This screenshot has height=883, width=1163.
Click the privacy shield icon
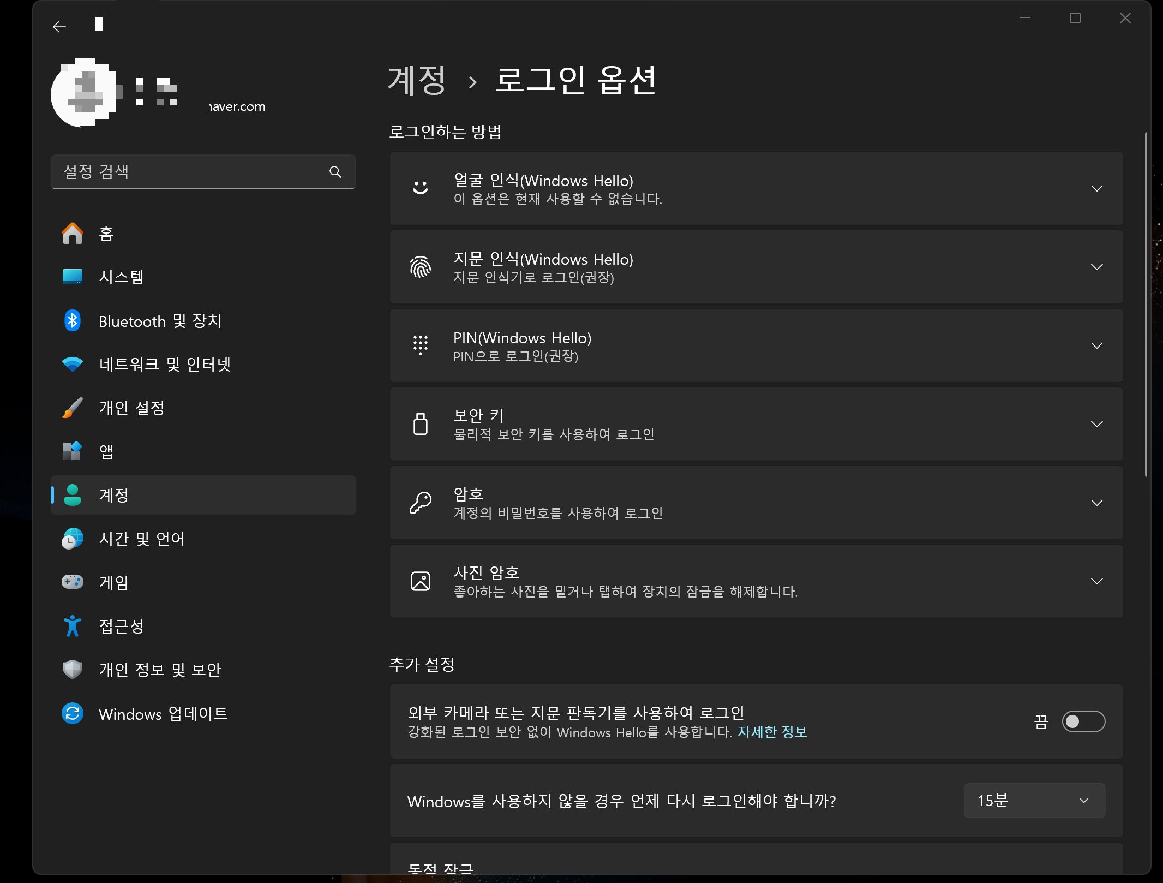pos(73,669)
